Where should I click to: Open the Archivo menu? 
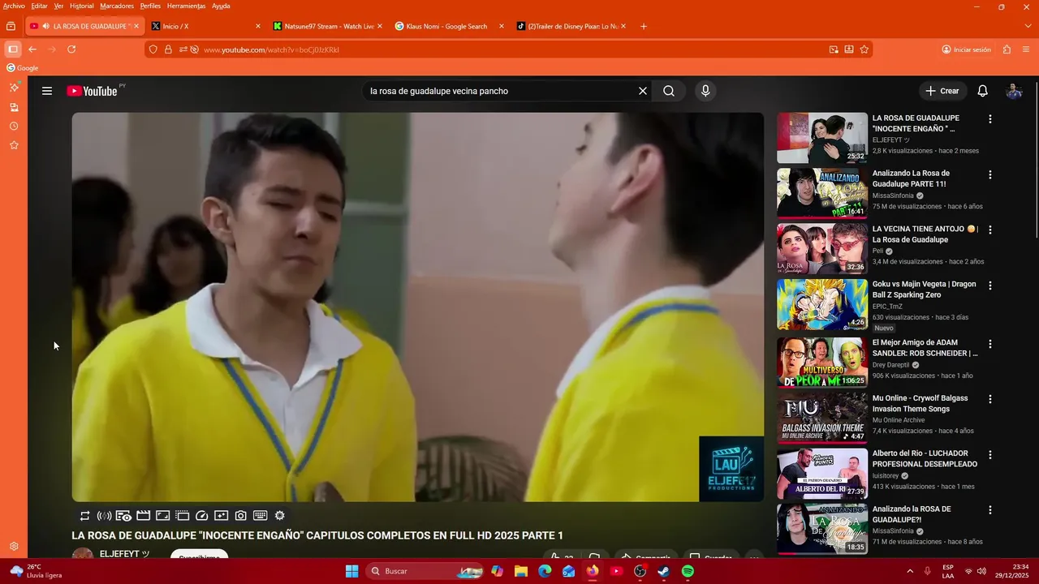pyautogui.click(x=14, y=6)
